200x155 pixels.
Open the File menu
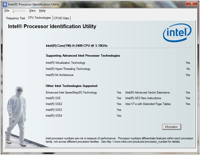(7, 11)
